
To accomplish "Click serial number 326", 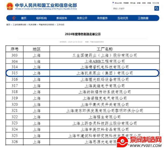I will pyautogui.click(x=15, y=142).
